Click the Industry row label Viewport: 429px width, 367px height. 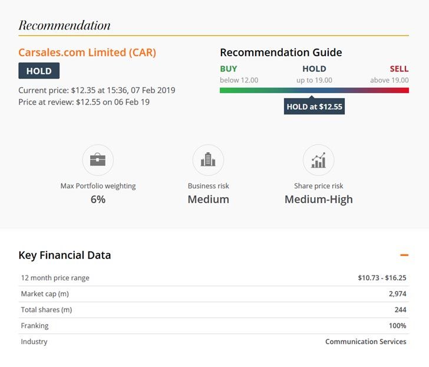[x=34, y=342]
